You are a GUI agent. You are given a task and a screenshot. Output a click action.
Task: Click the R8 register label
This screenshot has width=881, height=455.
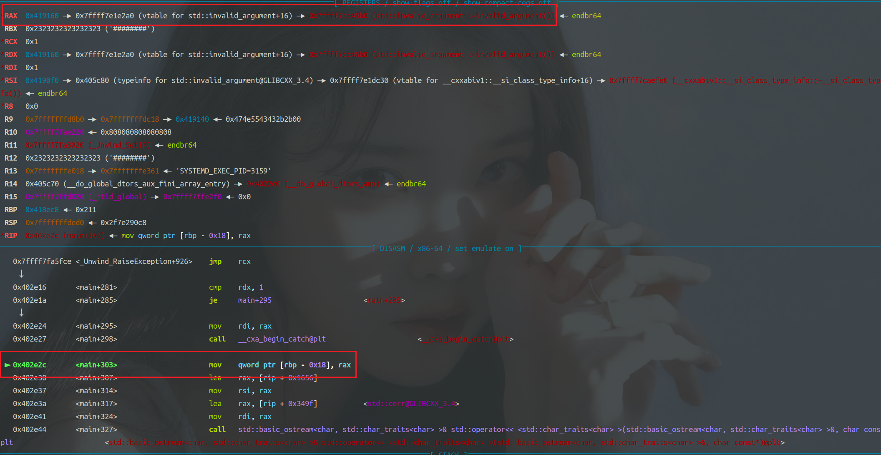click(9, 106)
